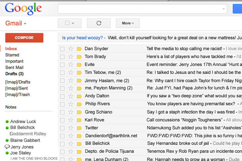
Task: Open select-all options dropdown arrow
Action: pos(73,23)
